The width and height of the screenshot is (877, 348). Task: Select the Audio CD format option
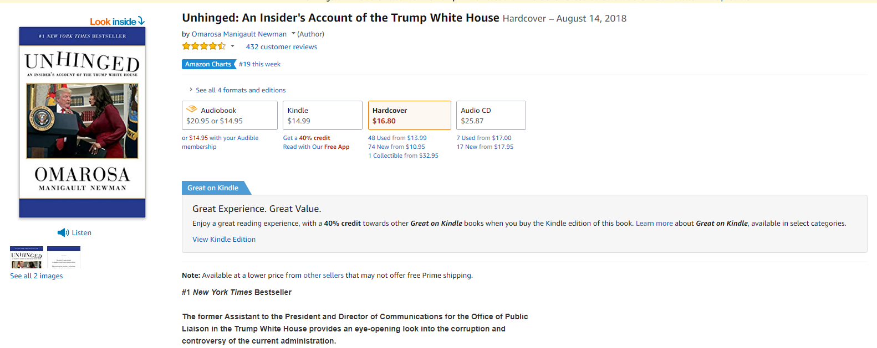click(x=491, y=115)
